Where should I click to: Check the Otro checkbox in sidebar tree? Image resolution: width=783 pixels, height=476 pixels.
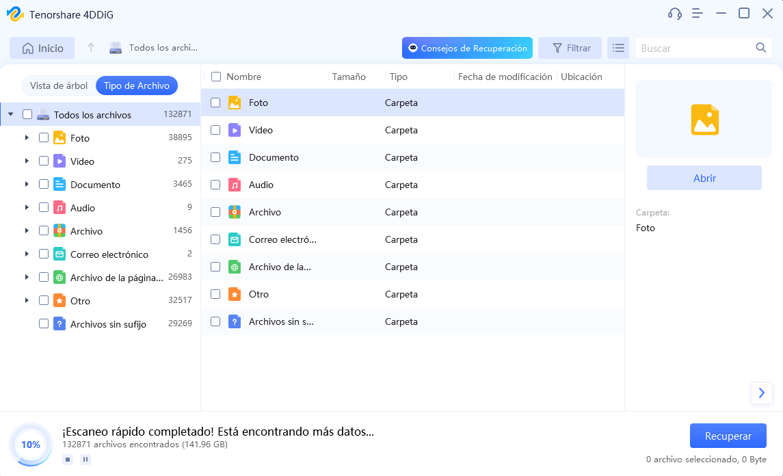[44, 300]
